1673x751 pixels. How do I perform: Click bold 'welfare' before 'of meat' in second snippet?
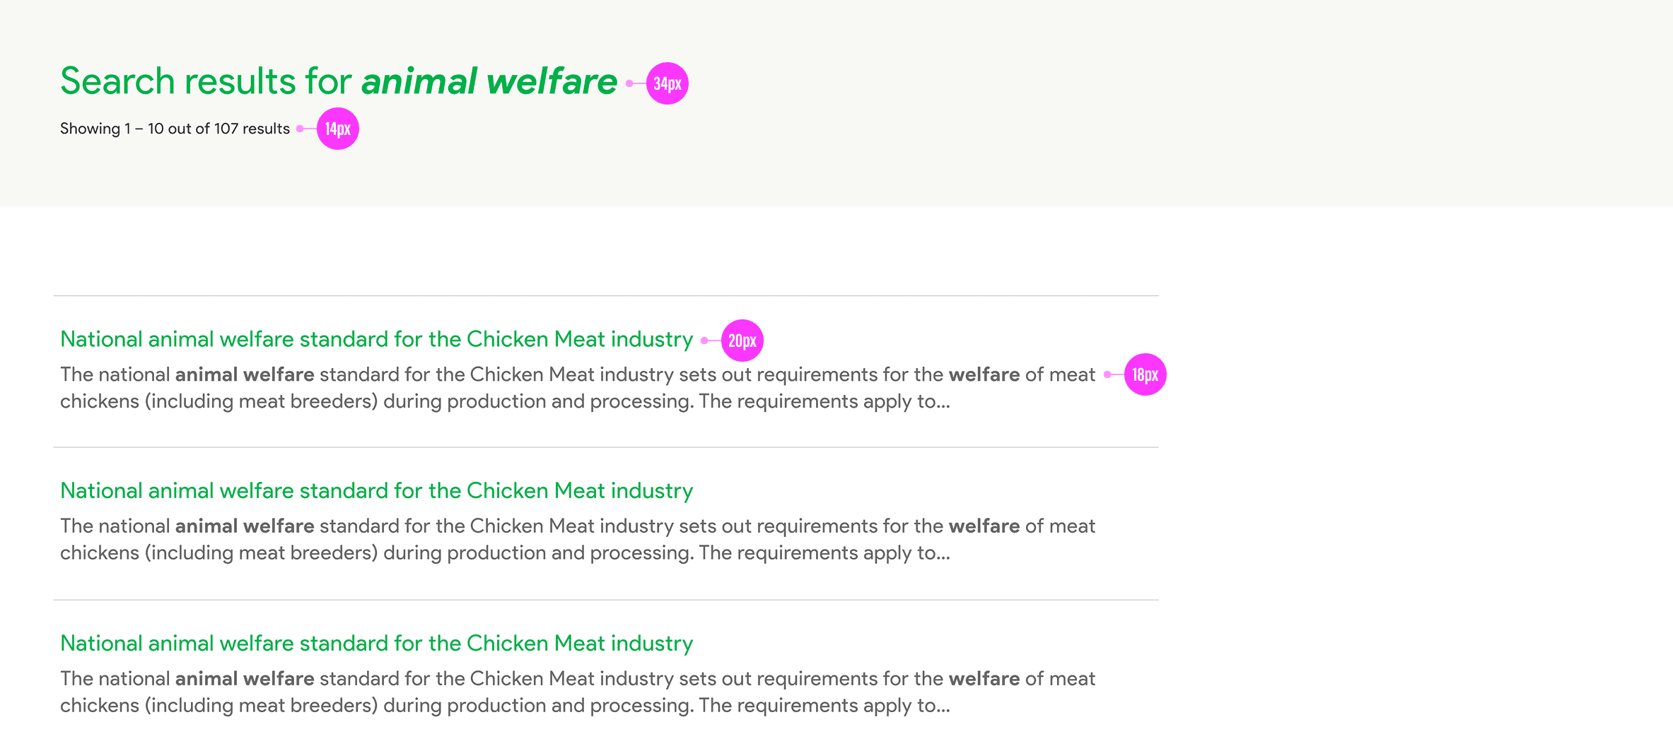pos(984,526)
